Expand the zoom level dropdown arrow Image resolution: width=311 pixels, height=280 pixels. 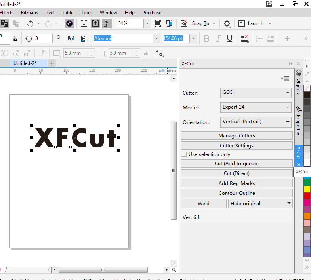147,23
